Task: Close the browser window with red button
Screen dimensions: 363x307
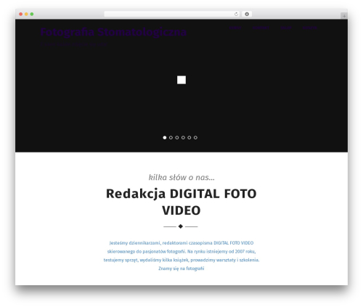Action: 21,14
